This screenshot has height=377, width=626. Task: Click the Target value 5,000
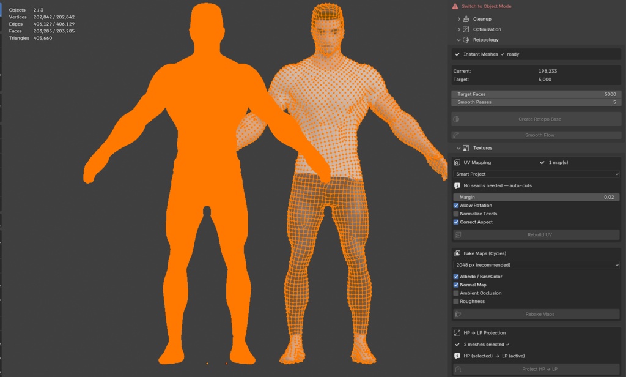[x=545, y=79]
